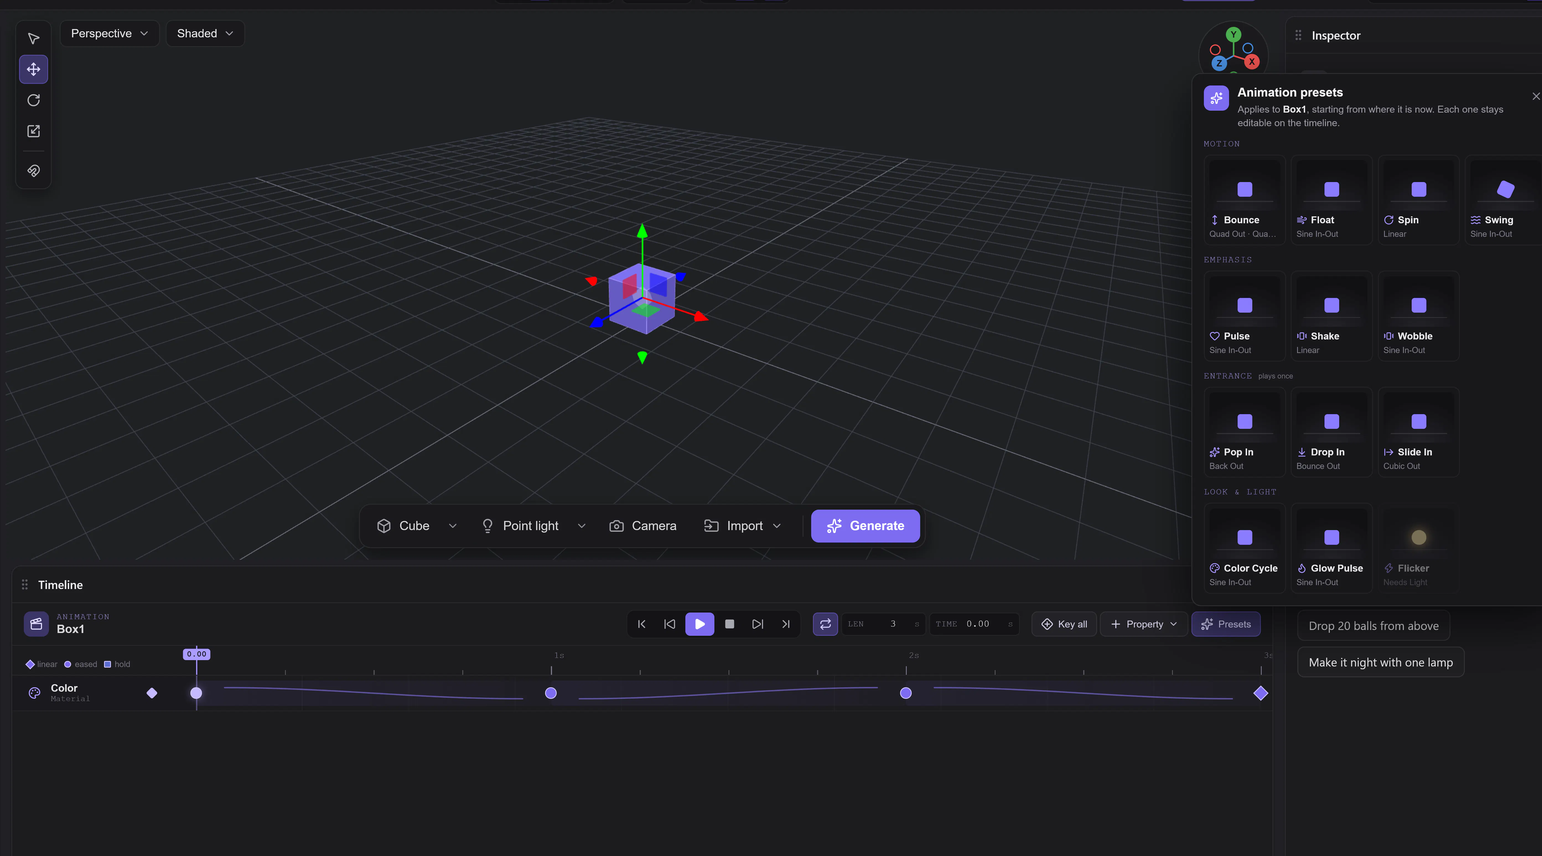Select the rotate tool

coord(33,100)
